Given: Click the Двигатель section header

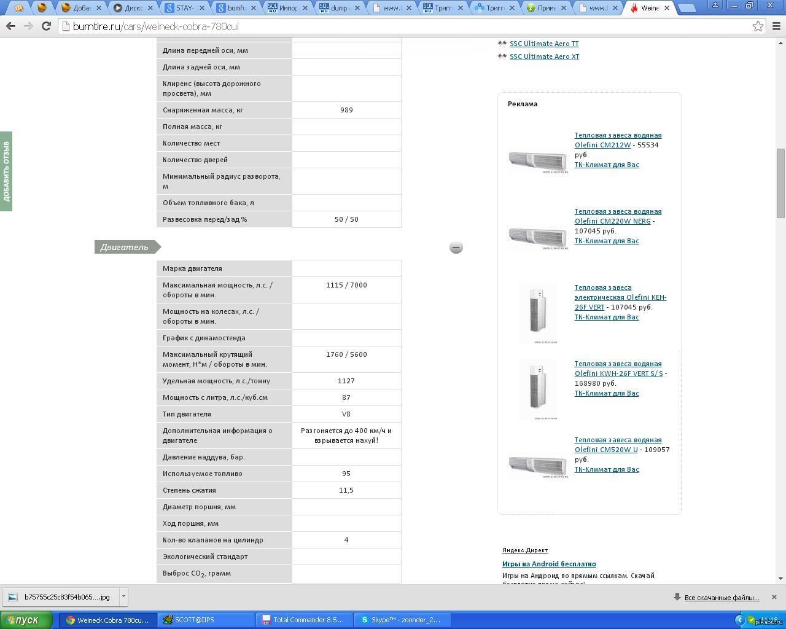Looking at the screenshot, I should point(125,247).
